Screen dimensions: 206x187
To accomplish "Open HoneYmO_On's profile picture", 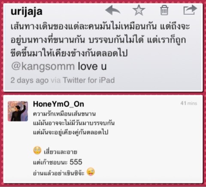I will [x=18, y=111].
